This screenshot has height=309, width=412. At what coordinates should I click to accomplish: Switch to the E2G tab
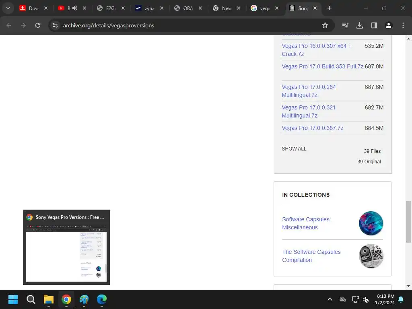pos(110,8)
